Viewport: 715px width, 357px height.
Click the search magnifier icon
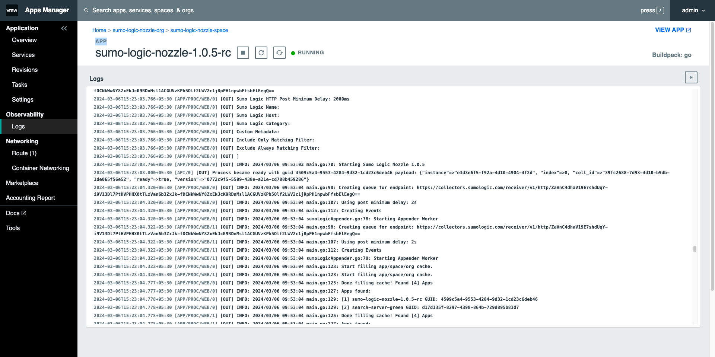tap(86, 10)
